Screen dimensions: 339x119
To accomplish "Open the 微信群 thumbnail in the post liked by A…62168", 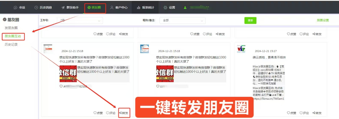I will tap(68, 74).
